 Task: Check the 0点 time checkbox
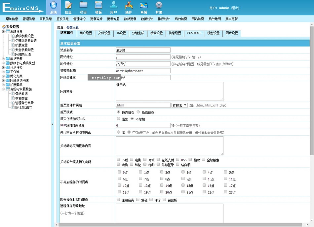click(x=119, y=172)
